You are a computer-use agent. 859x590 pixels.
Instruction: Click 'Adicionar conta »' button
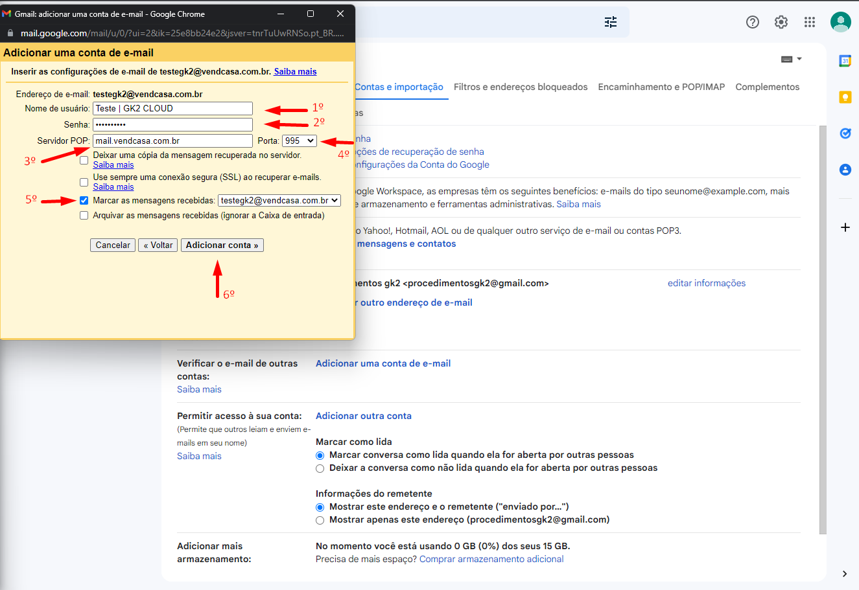coord(222,245)
